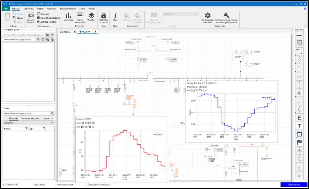Expand the Wszystkie filter dropdown
The width and height of the screenshot is (309, 189).
tap(29, 122)
